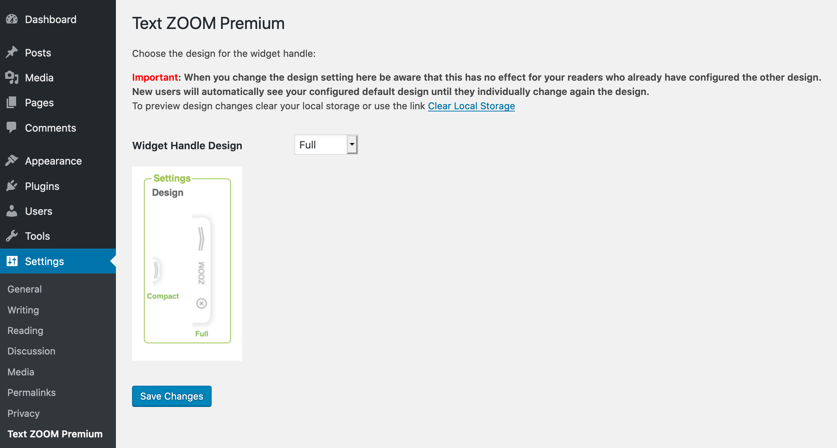This screenshot has height=448, width=837.
Task: Select Text ZOOM Premium submenu item
Action: coord(55,434)
